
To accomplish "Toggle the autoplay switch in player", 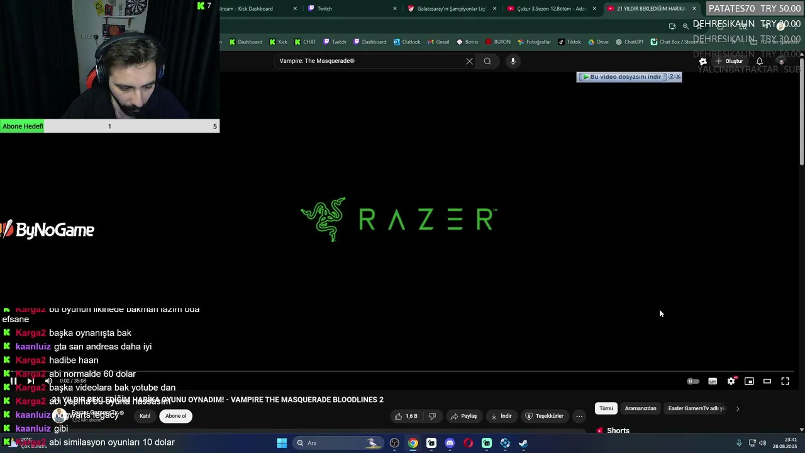I will coord(693,381).
